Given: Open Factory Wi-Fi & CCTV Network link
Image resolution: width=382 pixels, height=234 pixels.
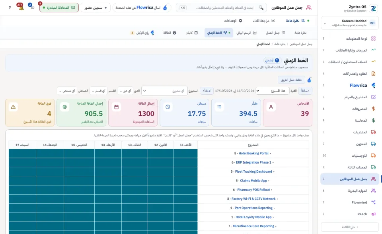Looking at the screenshot, I should 253,199.
